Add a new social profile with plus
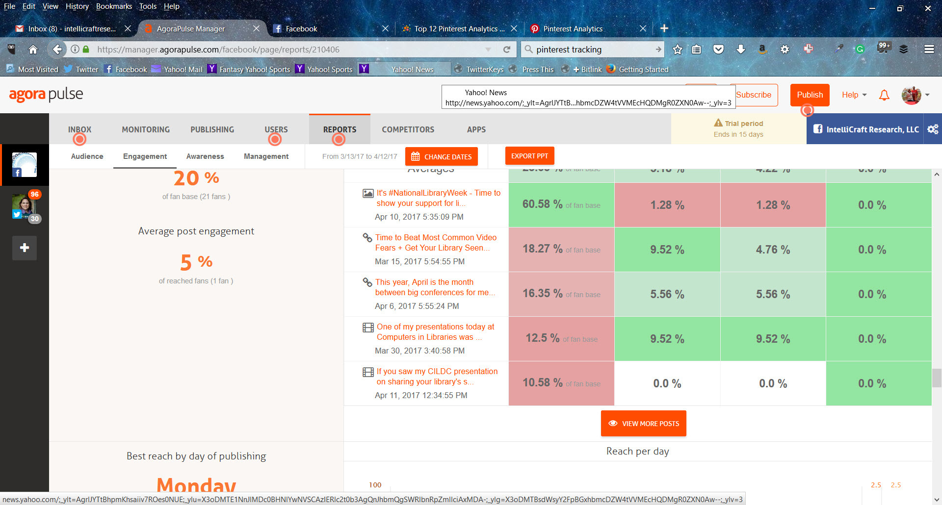Viewport: 942px width, 505px height. pyautogui.click(x=25, y=248)
